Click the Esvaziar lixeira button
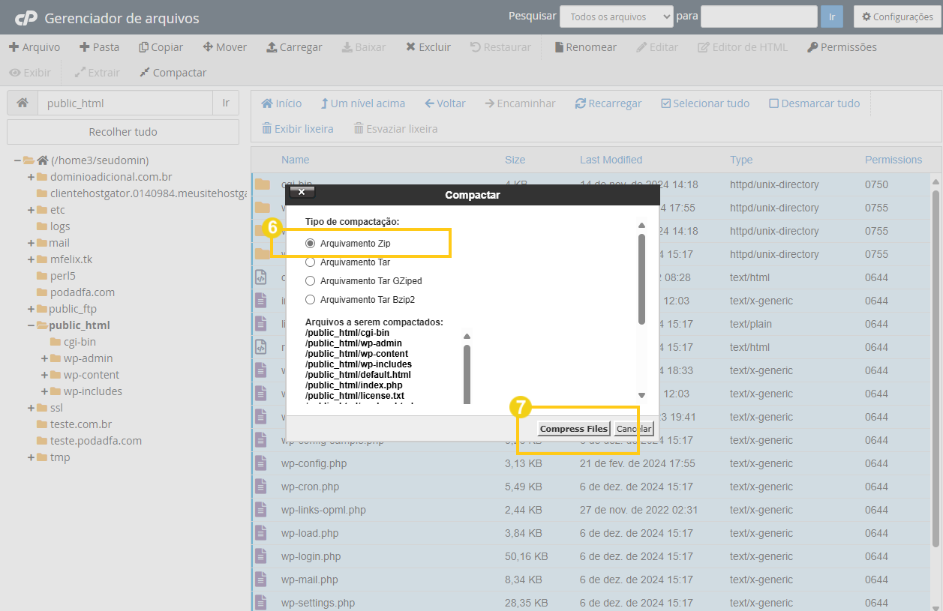This screenshot has width=943, height=611. (395, 129)
